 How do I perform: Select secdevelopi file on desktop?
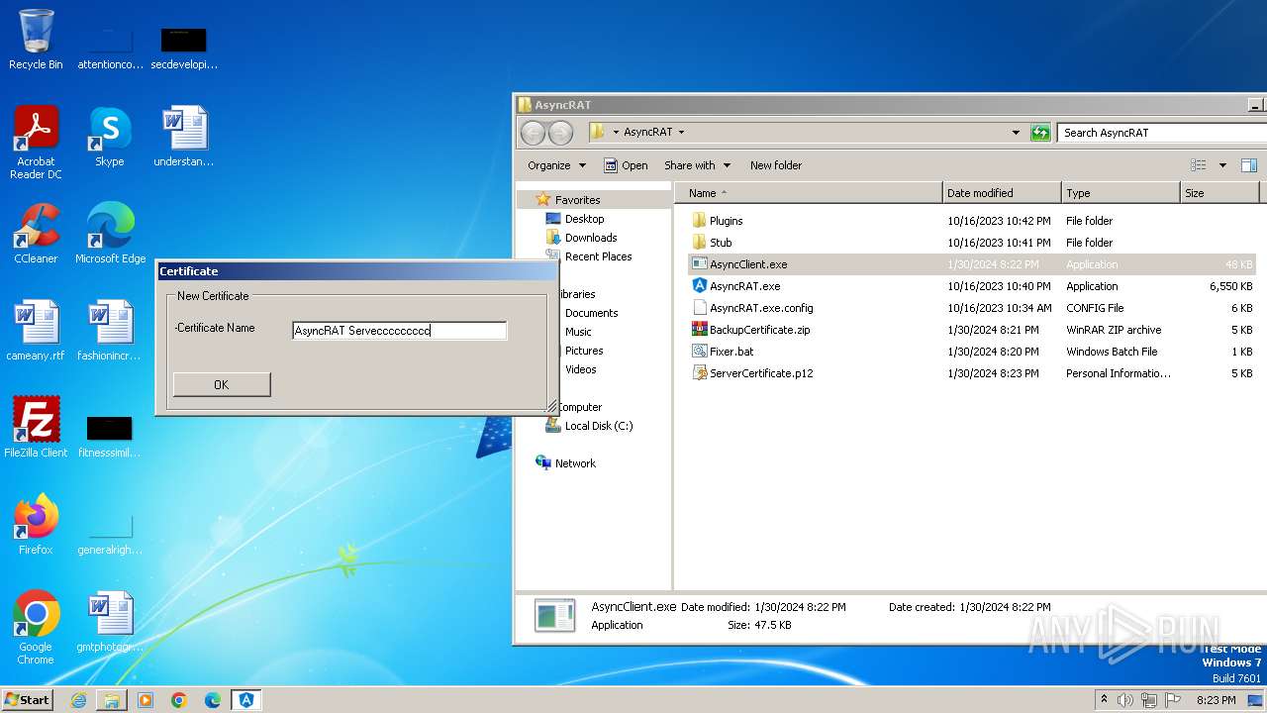[x=184, y=47]
